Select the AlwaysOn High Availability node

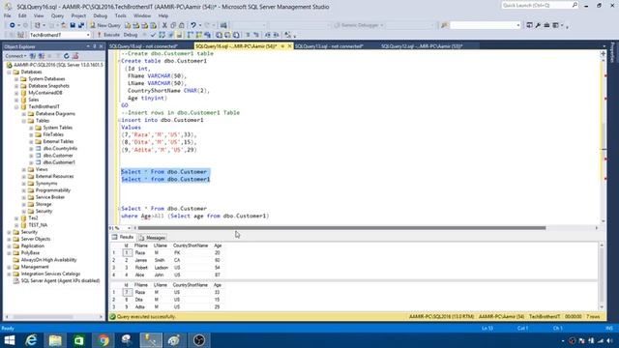tap(48, 260)
